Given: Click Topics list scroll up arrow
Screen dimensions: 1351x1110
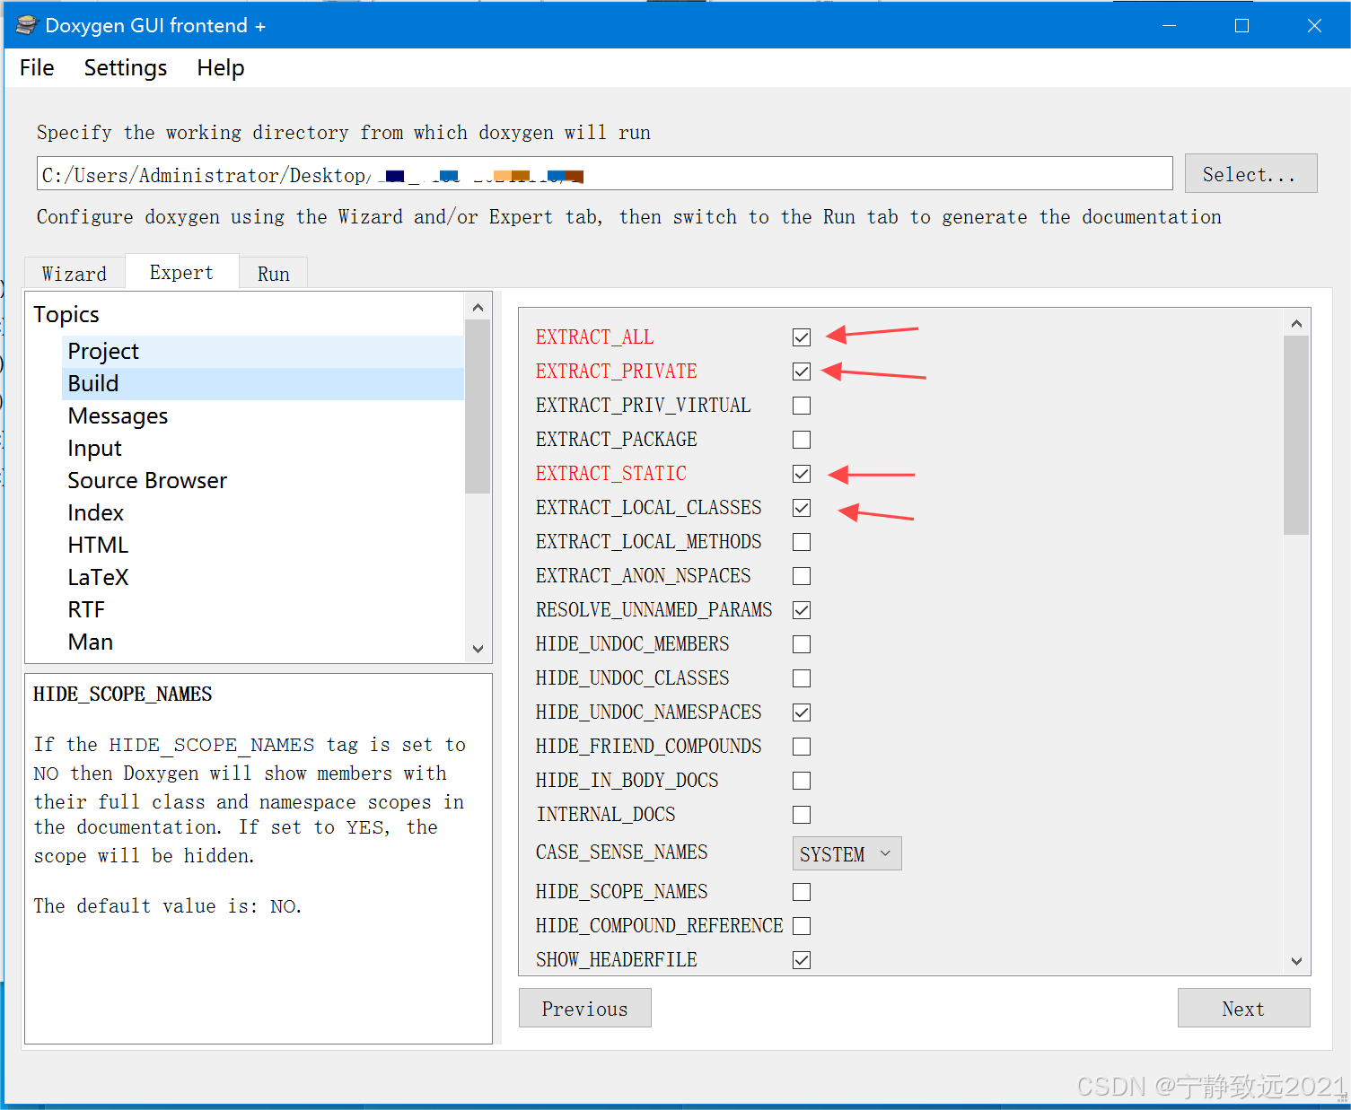Looking at the screenshot, I should 478,307.
